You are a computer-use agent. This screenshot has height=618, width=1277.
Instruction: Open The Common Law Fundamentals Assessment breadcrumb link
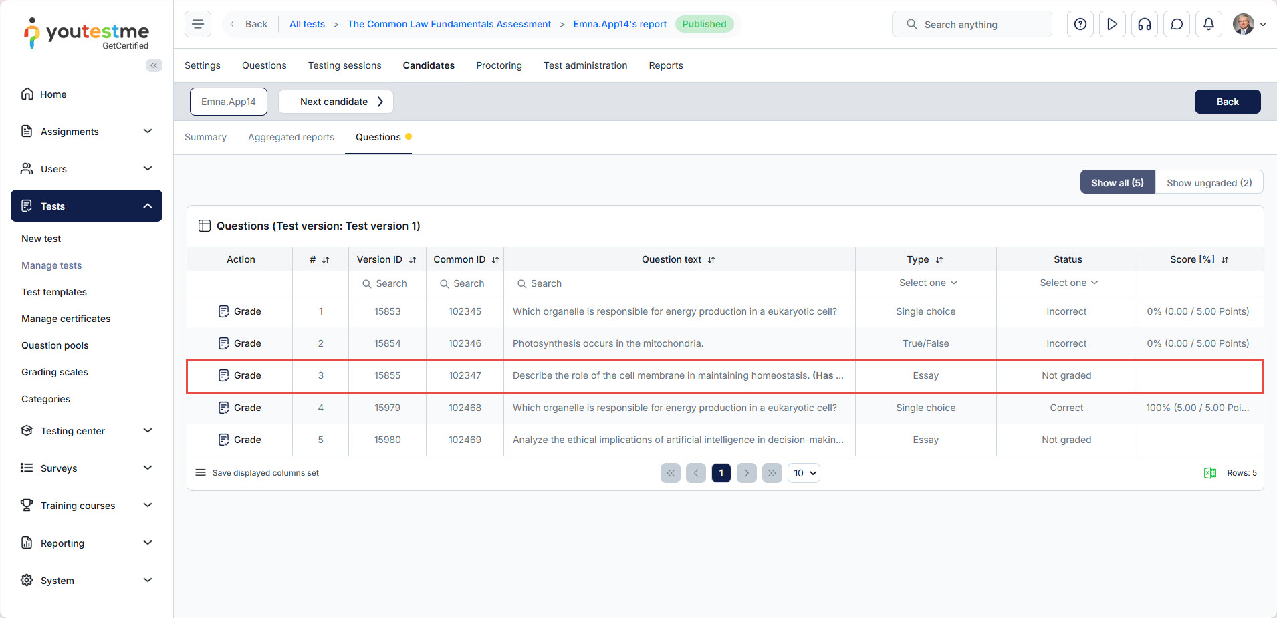click(x=449, y=25)
